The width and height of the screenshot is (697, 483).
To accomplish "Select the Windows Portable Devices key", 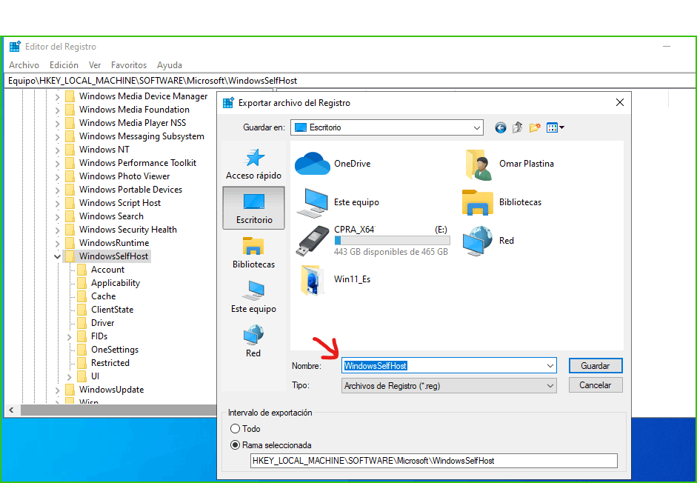I will (x=130, y=190).
